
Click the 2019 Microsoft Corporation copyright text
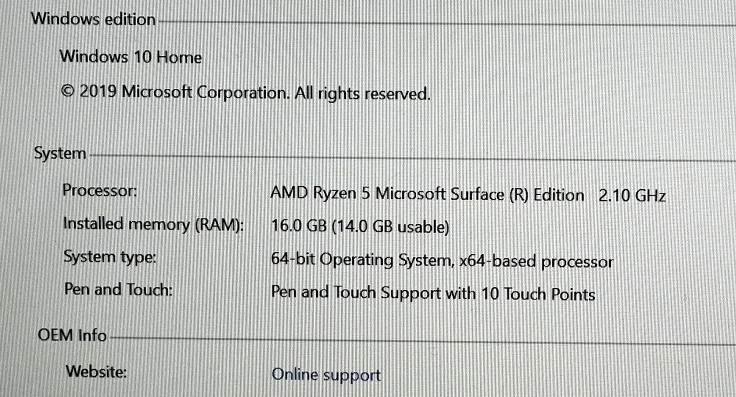[174, 92]
